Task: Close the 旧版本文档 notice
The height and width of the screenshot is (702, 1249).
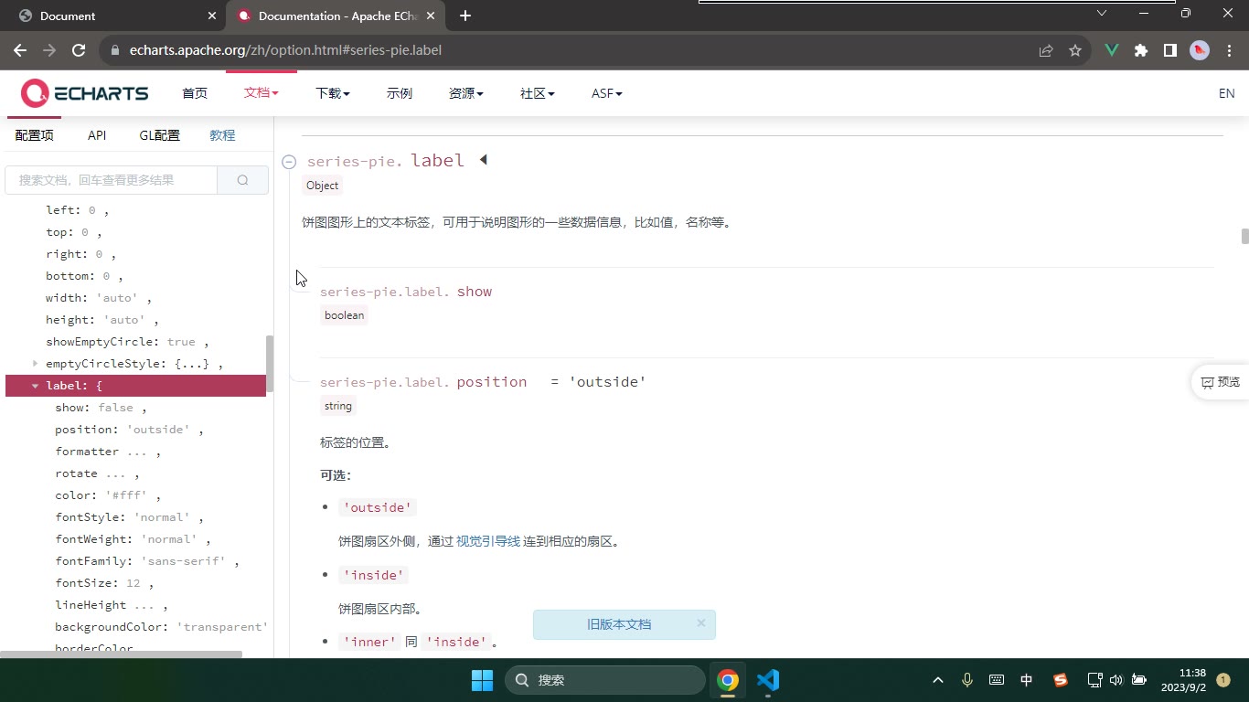Action: coord(701,623)
